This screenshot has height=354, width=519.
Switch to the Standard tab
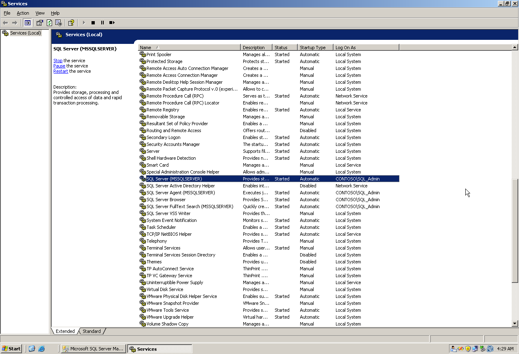pos(92,331)
